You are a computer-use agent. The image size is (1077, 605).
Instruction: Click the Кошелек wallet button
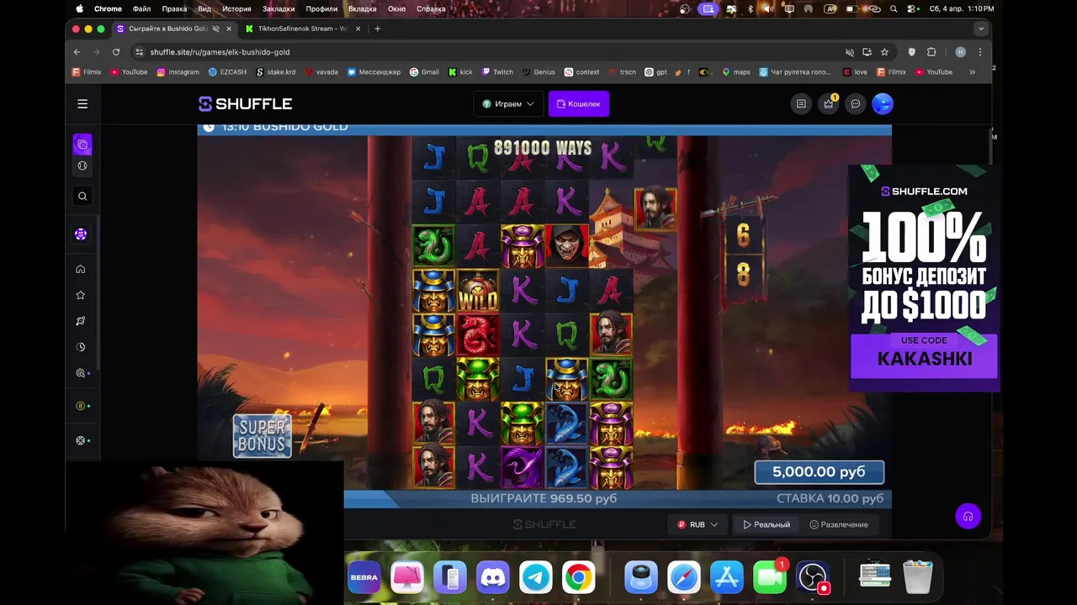(579, 104)
